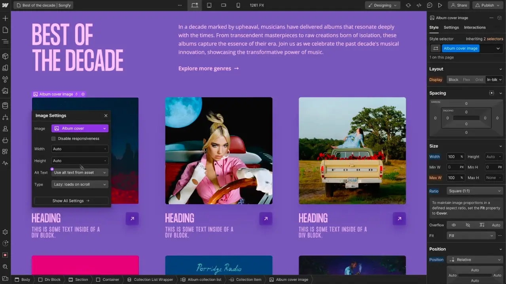Check the Disable responsiveness checkbox

(x=53, y=138)
